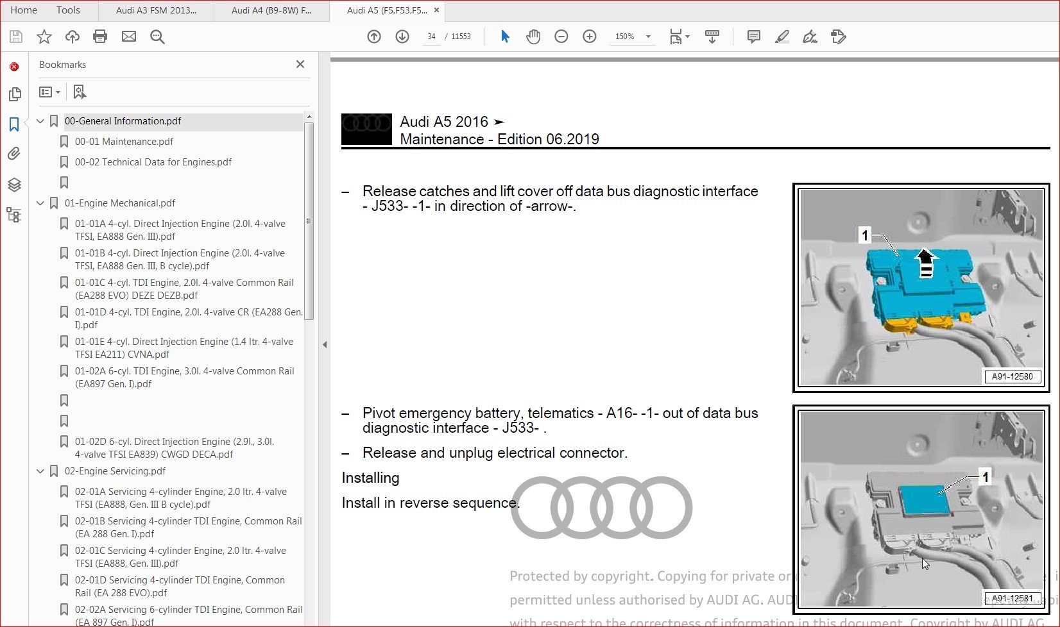Collapse the navigation pane with arrow
This screenshot has width=1060, height=627.
pyautogui.click(x=325, y=344)
